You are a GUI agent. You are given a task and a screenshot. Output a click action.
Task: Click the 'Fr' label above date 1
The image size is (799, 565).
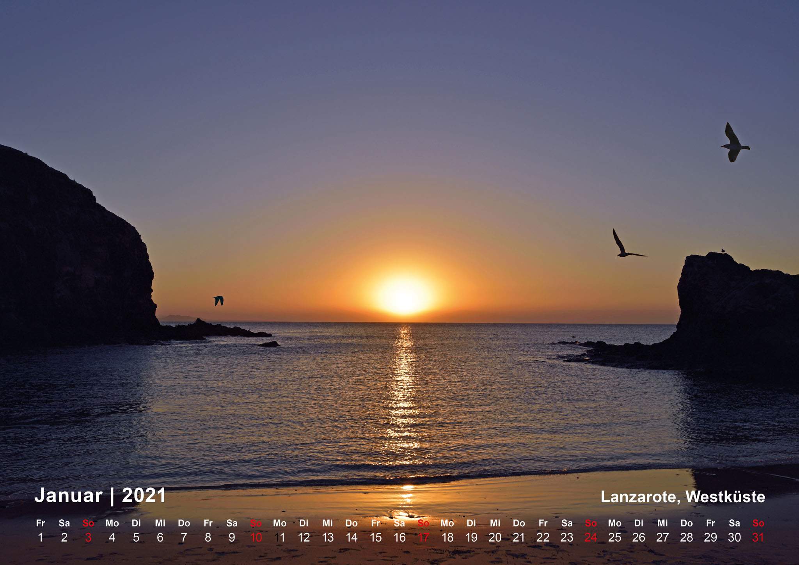coord(41,523)
